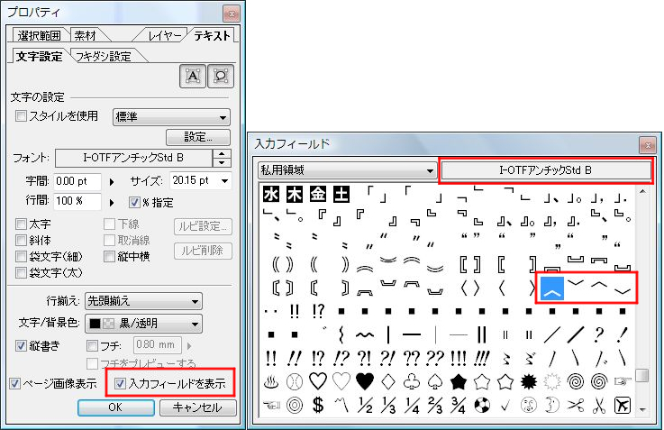
Task: Open the 文字/背景色 黒/透明 color dropdown
Action: (143, 324)
